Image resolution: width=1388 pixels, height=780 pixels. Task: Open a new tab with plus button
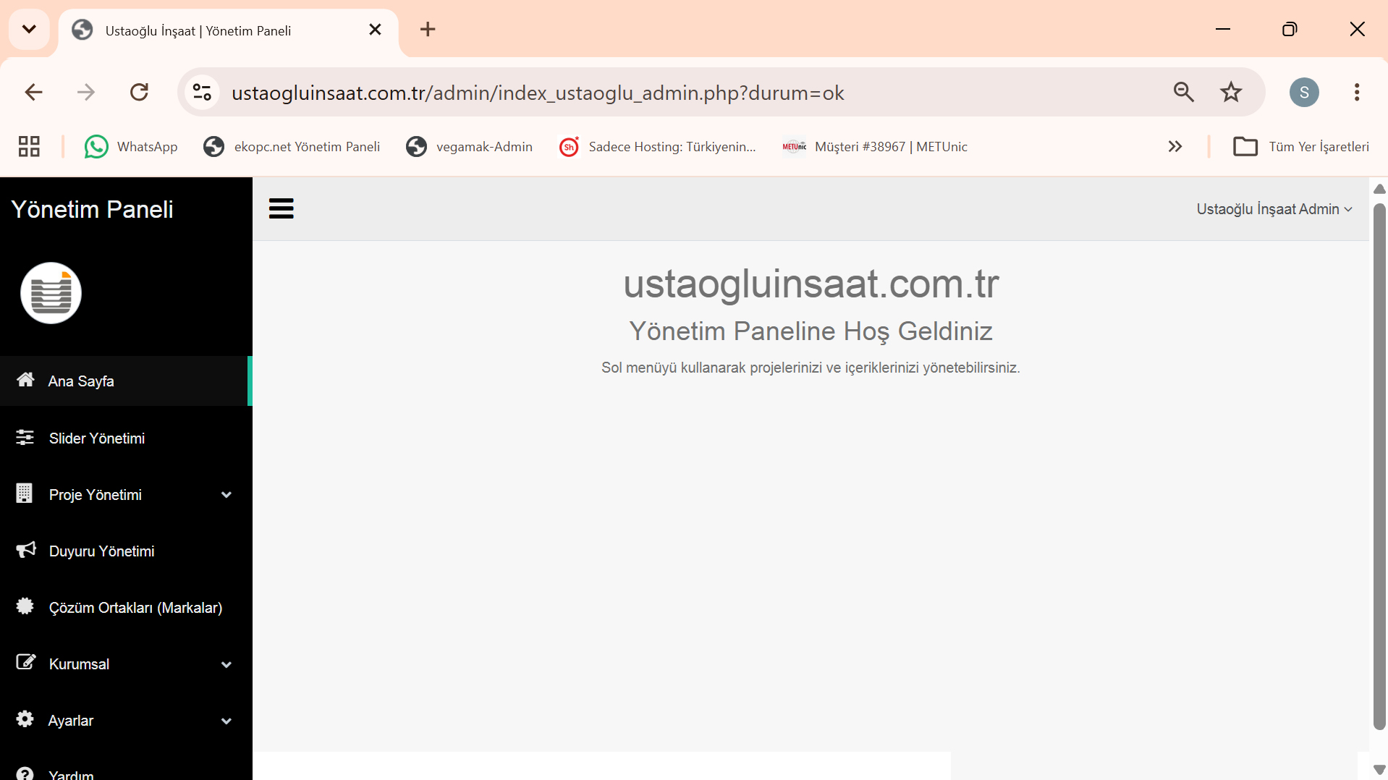click(x=428, y=30)
